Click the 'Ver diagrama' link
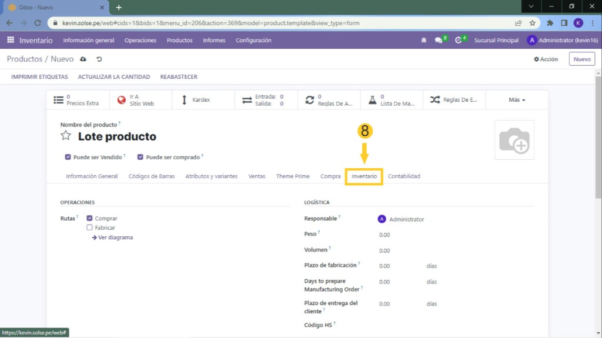Image resolution: width=602 pixels, height=338 pixels. click(x=113, y=237)
